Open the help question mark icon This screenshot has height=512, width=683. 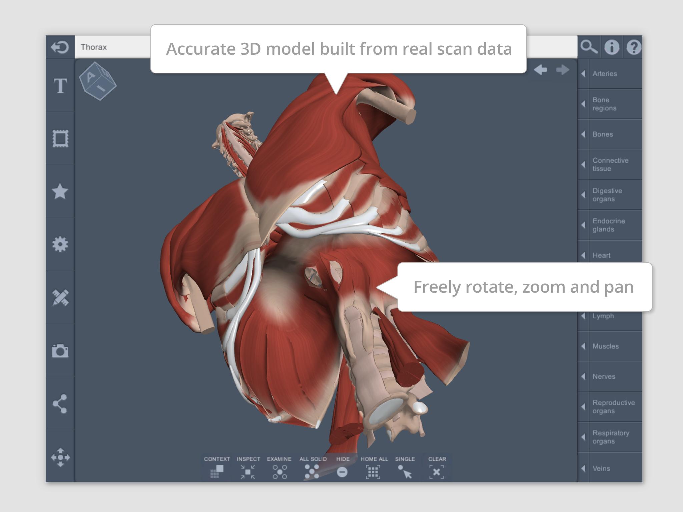coord(634,47)
